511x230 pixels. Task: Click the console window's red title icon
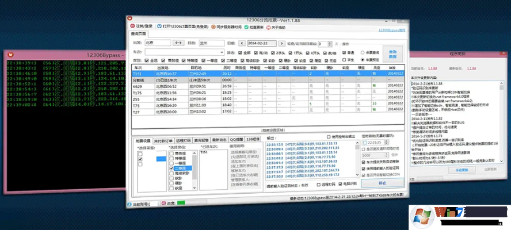(x=11, y=55)
